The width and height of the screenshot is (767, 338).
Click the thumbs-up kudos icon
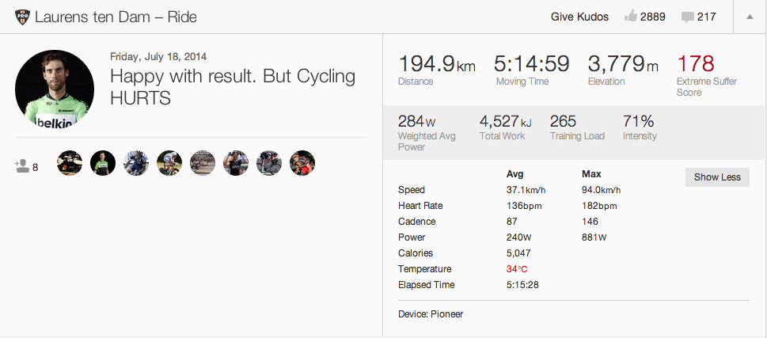[x=631, y=17]
